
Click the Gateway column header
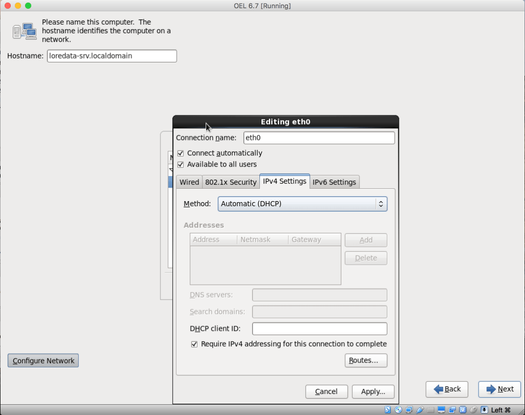tap(315, 240)
